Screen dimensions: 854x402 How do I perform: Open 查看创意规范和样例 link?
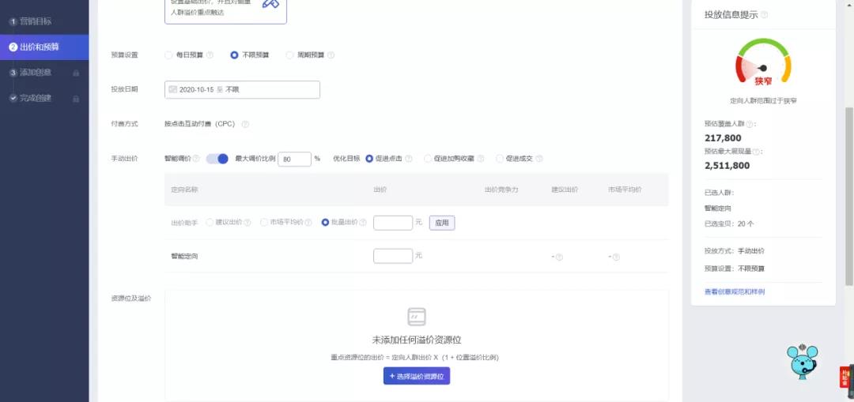coord(734,292)
